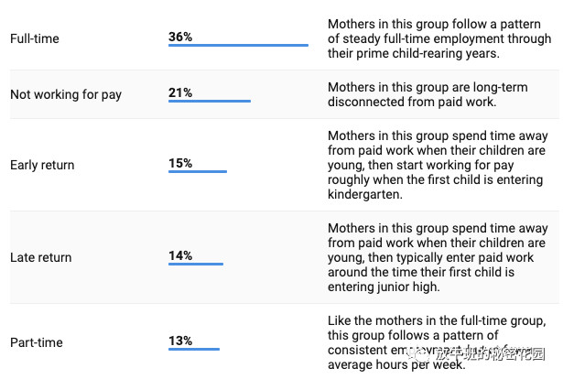This screenshot has width=563, height=379.
Task: Select the blue bar under 13%
Action: point(194,349)
